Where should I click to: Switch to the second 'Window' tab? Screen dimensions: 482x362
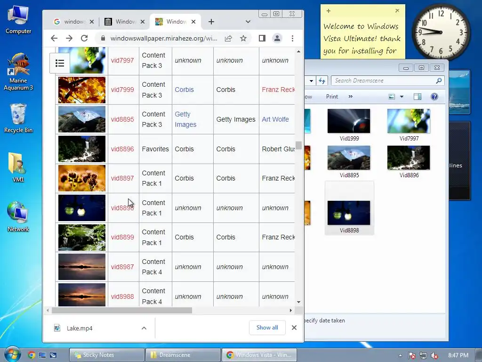coord(124,22)
